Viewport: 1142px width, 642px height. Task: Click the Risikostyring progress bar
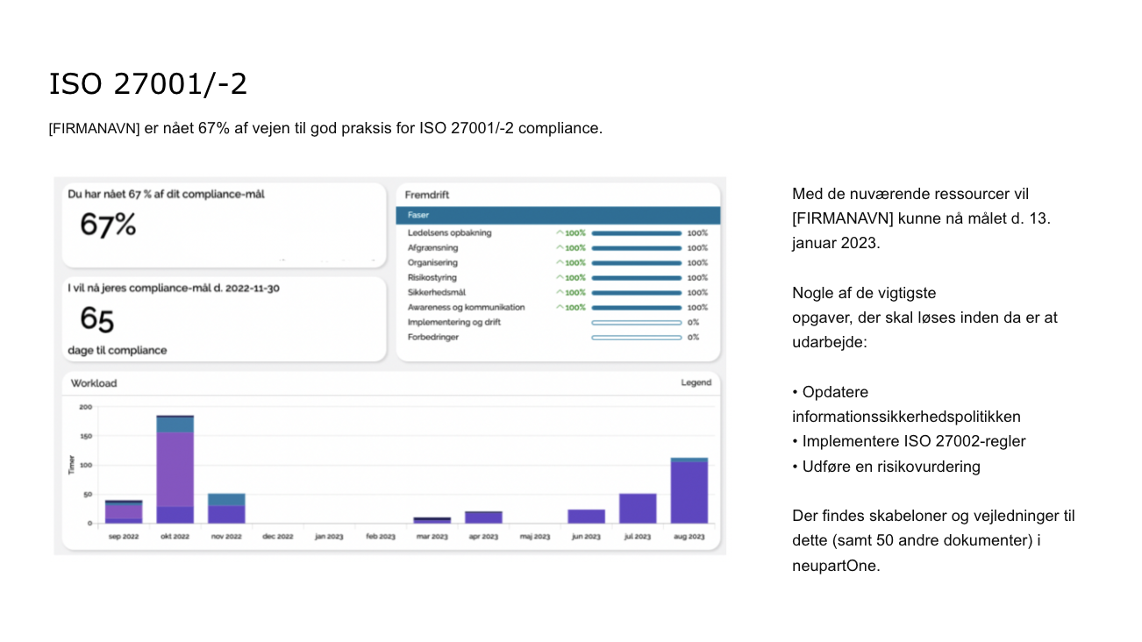(637, 278)
